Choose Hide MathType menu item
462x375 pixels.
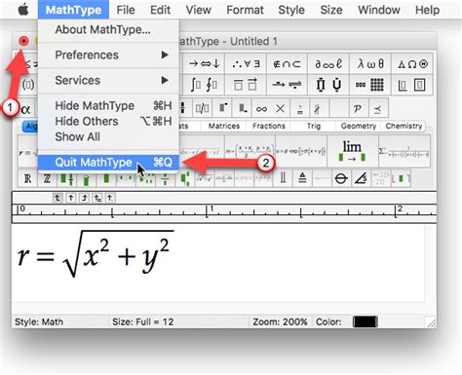point(108,105)
